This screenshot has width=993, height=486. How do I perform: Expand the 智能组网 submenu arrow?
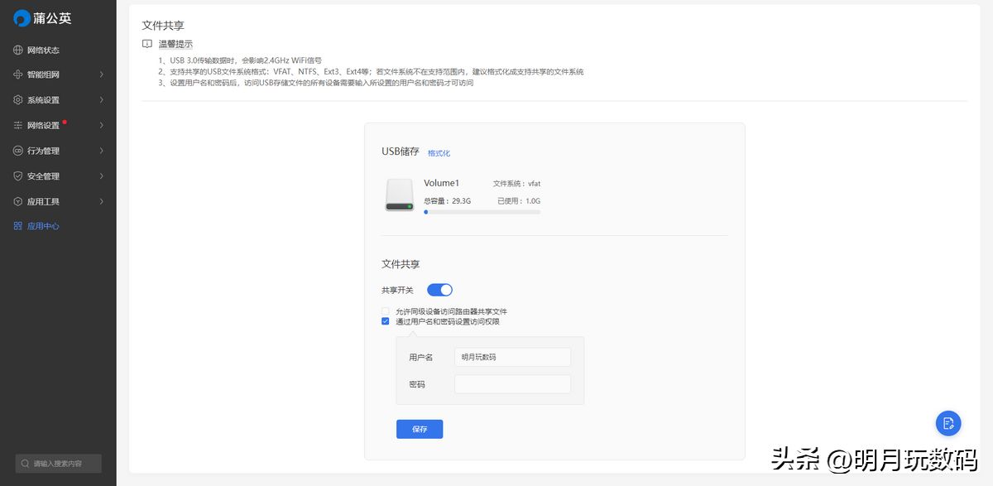coord(101,75)
